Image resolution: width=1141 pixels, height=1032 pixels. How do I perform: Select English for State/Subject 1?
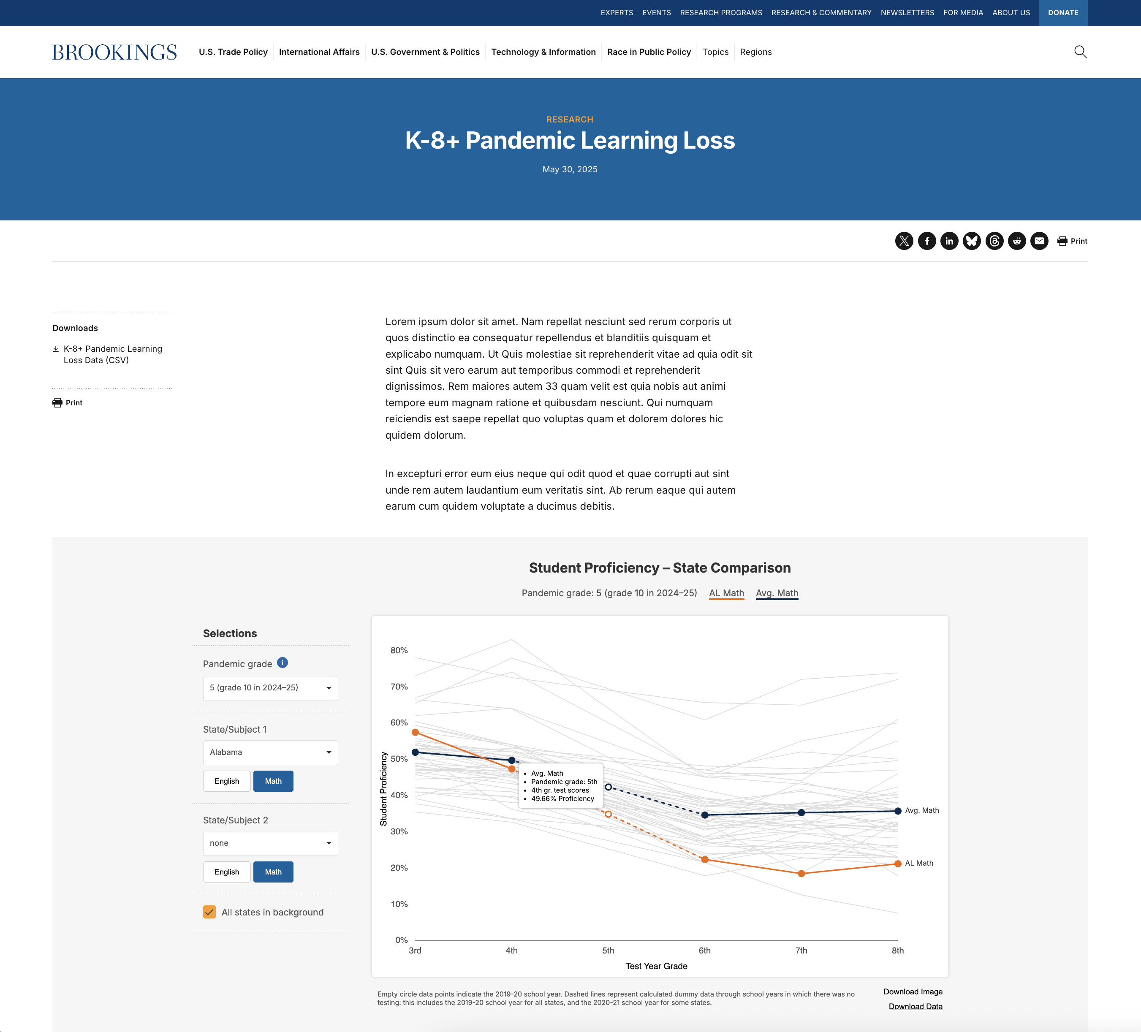[226, 781]
